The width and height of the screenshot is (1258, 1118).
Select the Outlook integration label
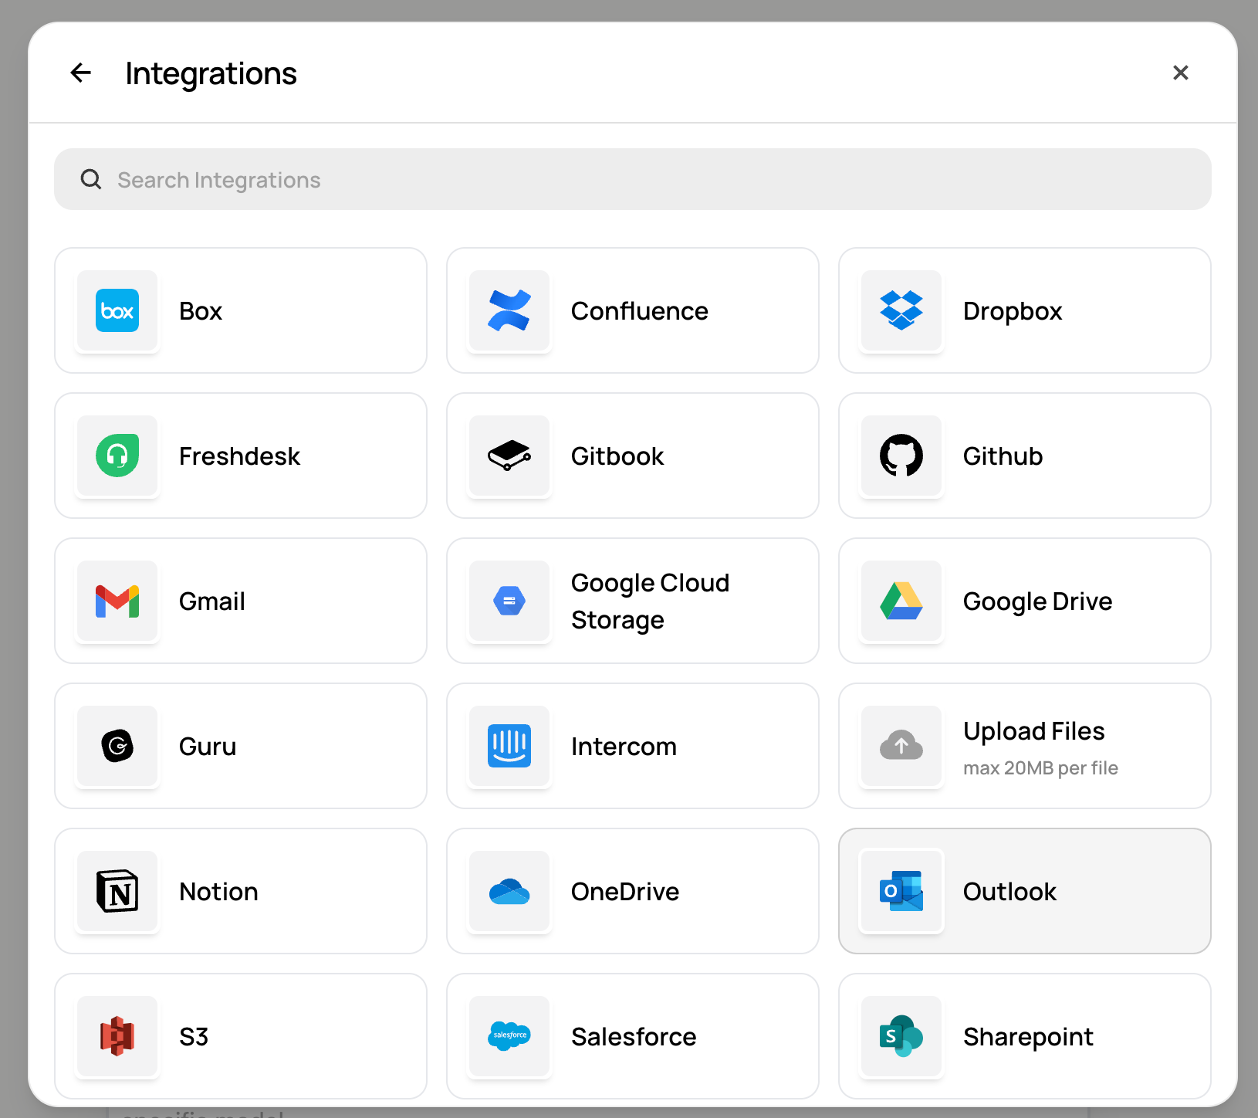pos(1009,892)
